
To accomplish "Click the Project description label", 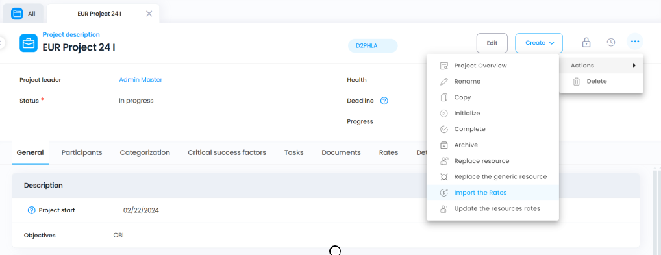I will (71, 35).
